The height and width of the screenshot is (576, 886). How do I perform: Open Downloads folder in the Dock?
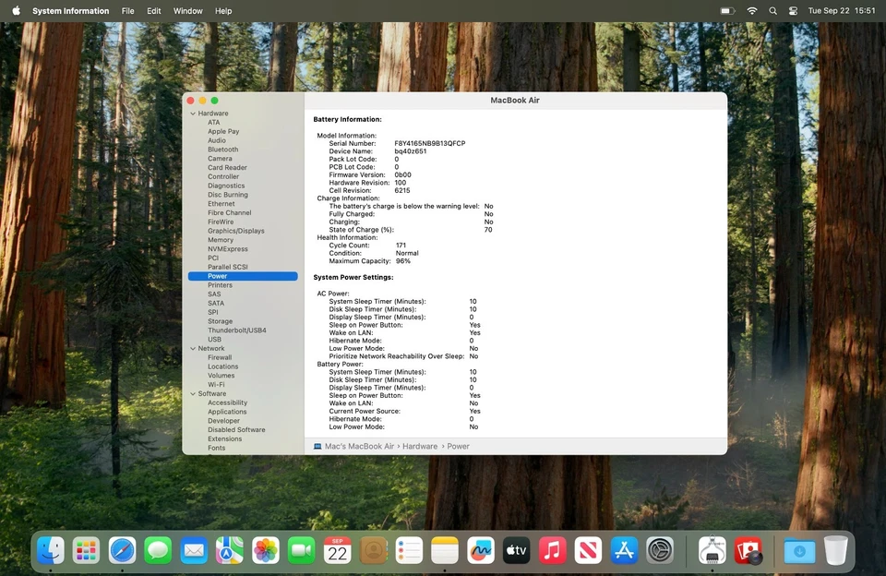tap(799, 550)
